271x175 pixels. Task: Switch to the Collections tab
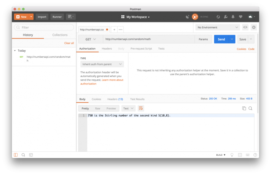click(x=60, y=35)
